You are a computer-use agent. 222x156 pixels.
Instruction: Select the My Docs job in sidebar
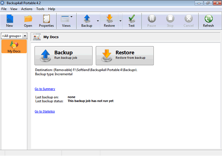pyautogui.click(x=14, y=46)
